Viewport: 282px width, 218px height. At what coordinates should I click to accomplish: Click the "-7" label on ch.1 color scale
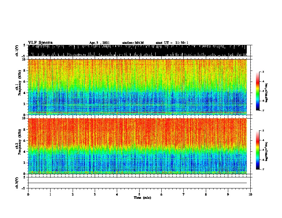coord(263,110)
